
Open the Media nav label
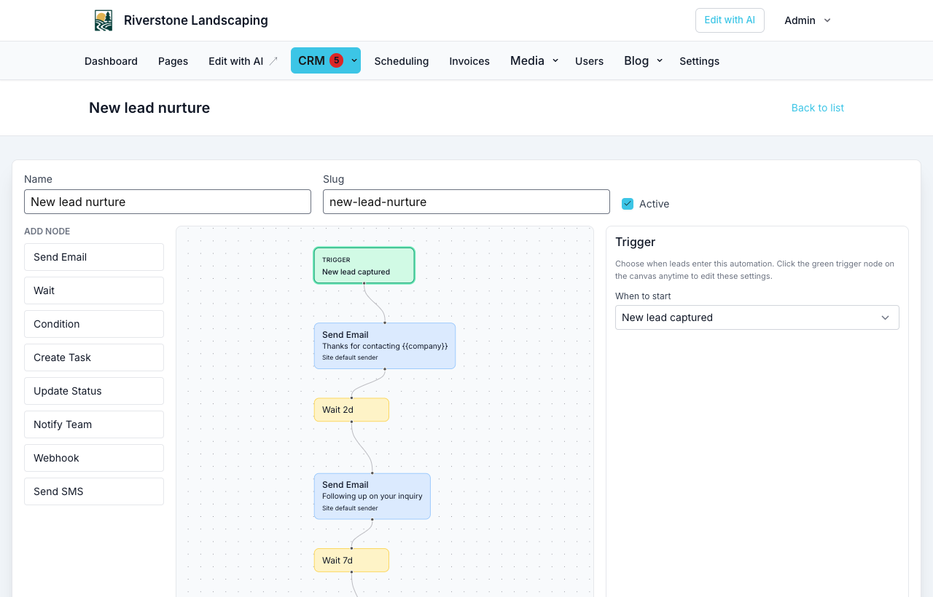pyautogui.click(x=527, y=60)
